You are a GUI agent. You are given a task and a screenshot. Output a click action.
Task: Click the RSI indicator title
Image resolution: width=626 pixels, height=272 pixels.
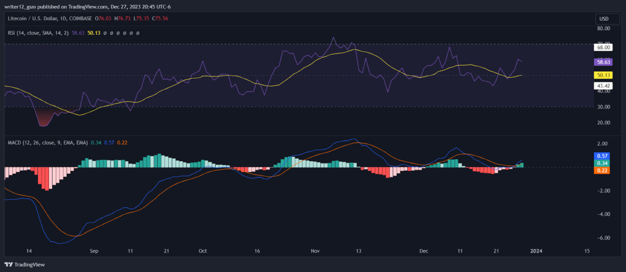39,33
